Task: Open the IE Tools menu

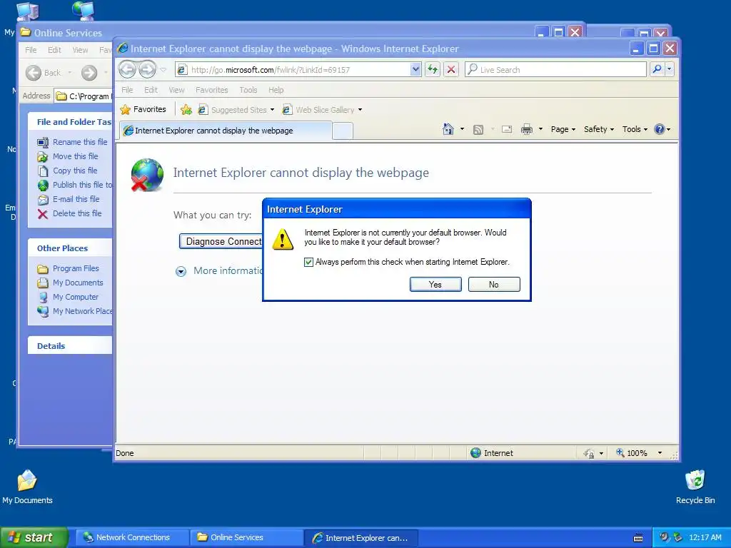Action: coord(248,90)
